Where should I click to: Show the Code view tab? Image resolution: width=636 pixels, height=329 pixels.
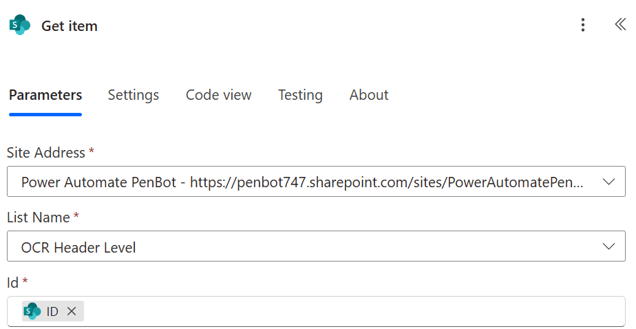tap(218, 95)
